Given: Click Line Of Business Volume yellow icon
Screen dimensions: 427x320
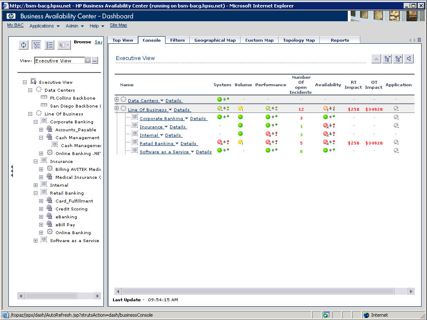Looking at the screenshot, I should click(241, 108).
